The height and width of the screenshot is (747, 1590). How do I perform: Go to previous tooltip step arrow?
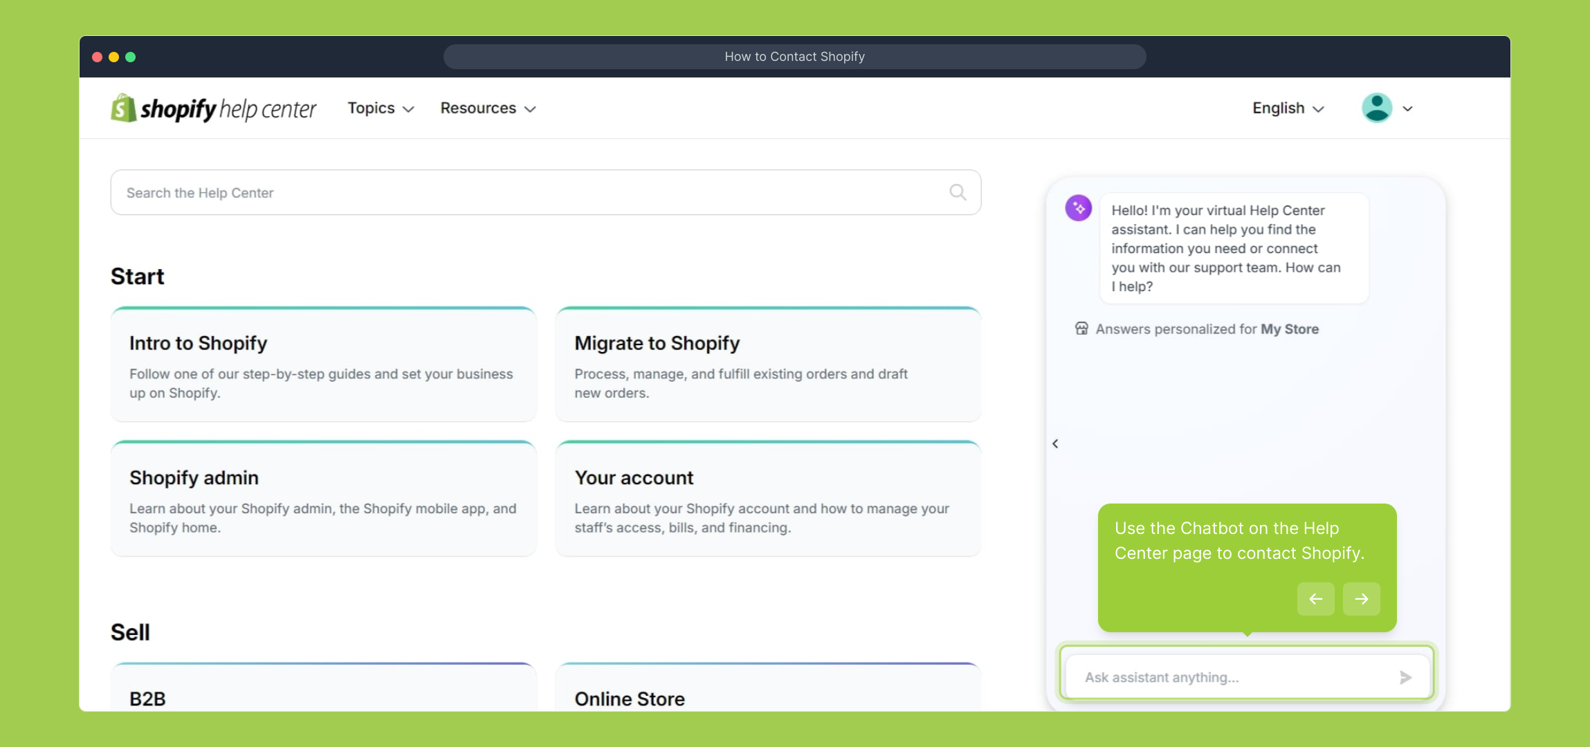pyautogui.click(x=1315, y=599)
